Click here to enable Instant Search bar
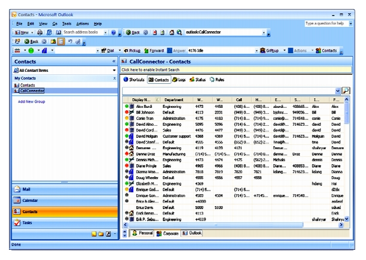 click(236, 69)
